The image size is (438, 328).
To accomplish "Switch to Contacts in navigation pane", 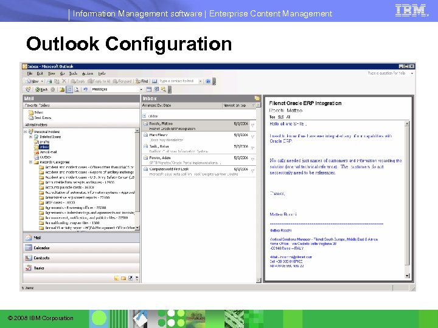I will point(82,258).
